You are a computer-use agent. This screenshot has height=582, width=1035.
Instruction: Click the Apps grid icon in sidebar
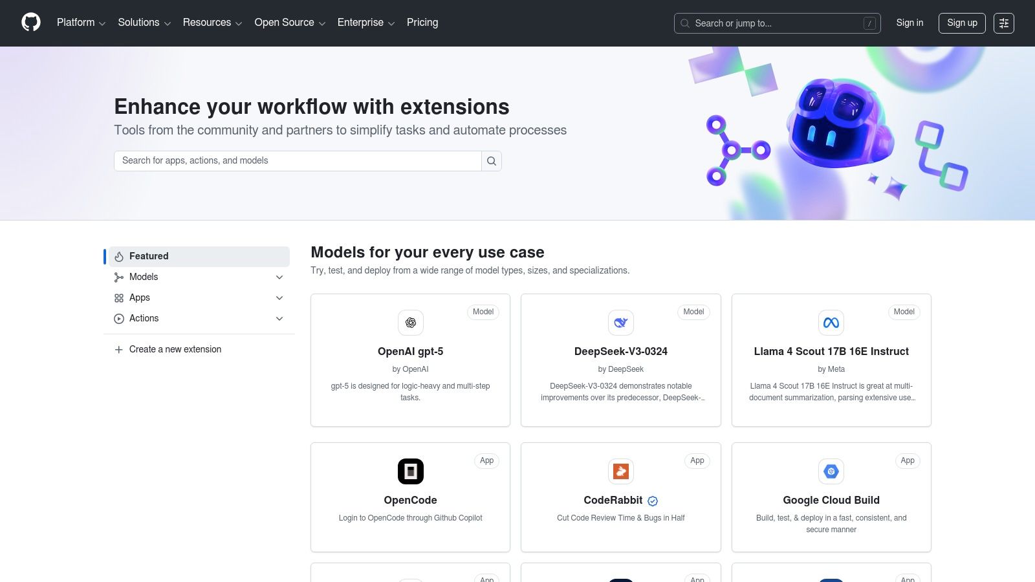119,297
